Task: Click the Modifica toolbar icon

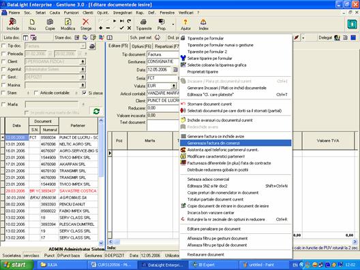Action: point(67,24)
